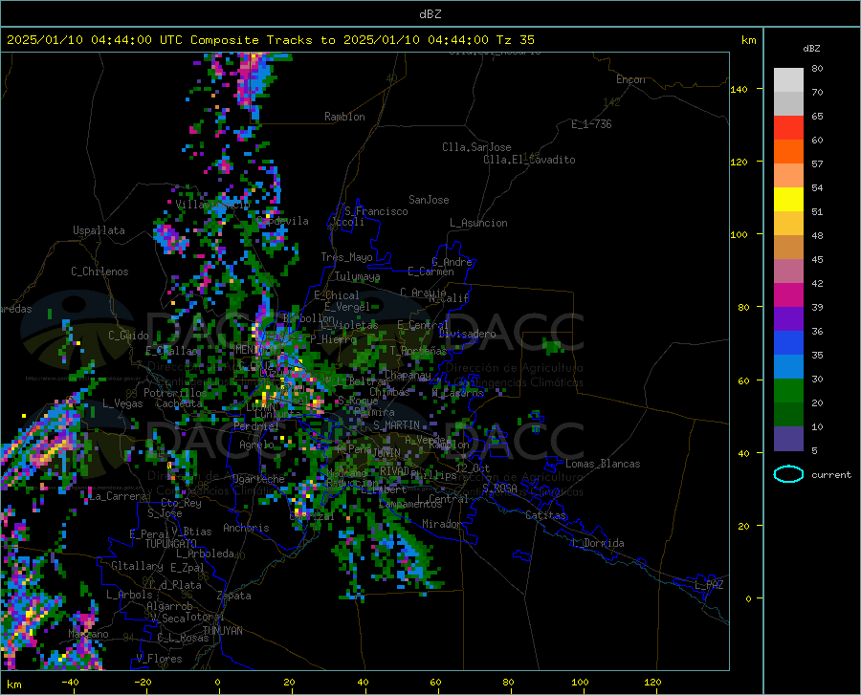Click the S_Francisco map label
This screenshot has height=695, width=861.
(x=376, y=211)
